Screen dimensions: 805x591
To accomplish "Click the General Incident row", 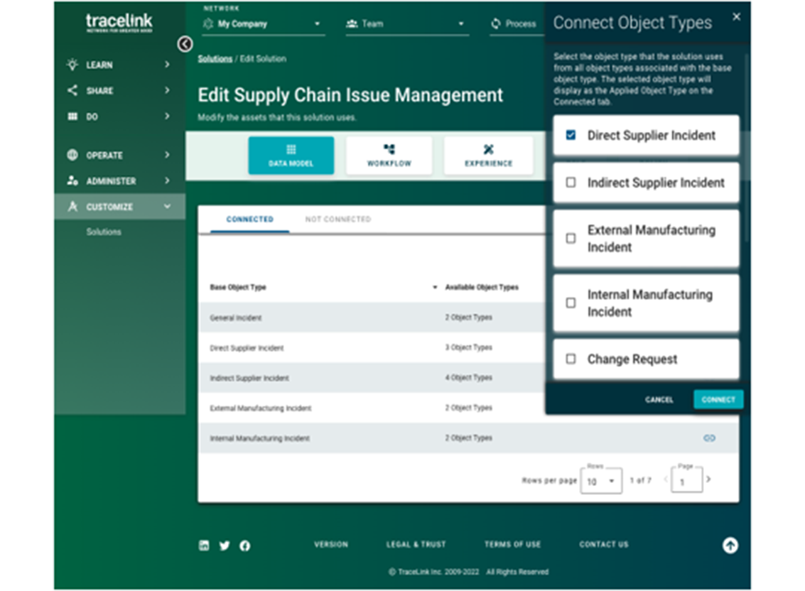I will [x=372, y=318].
